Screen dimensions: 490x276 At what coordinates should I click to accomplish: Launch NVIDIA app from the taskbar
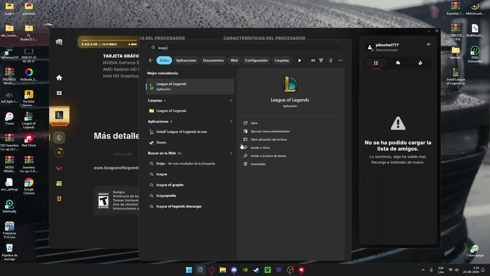pyautogui.click(x=245, y=270)
